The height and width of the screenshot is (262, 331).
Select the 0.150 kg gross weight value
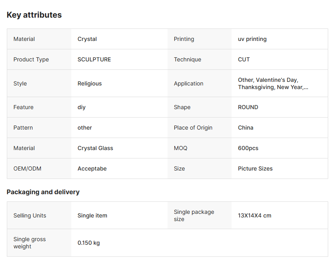point(89,243)
